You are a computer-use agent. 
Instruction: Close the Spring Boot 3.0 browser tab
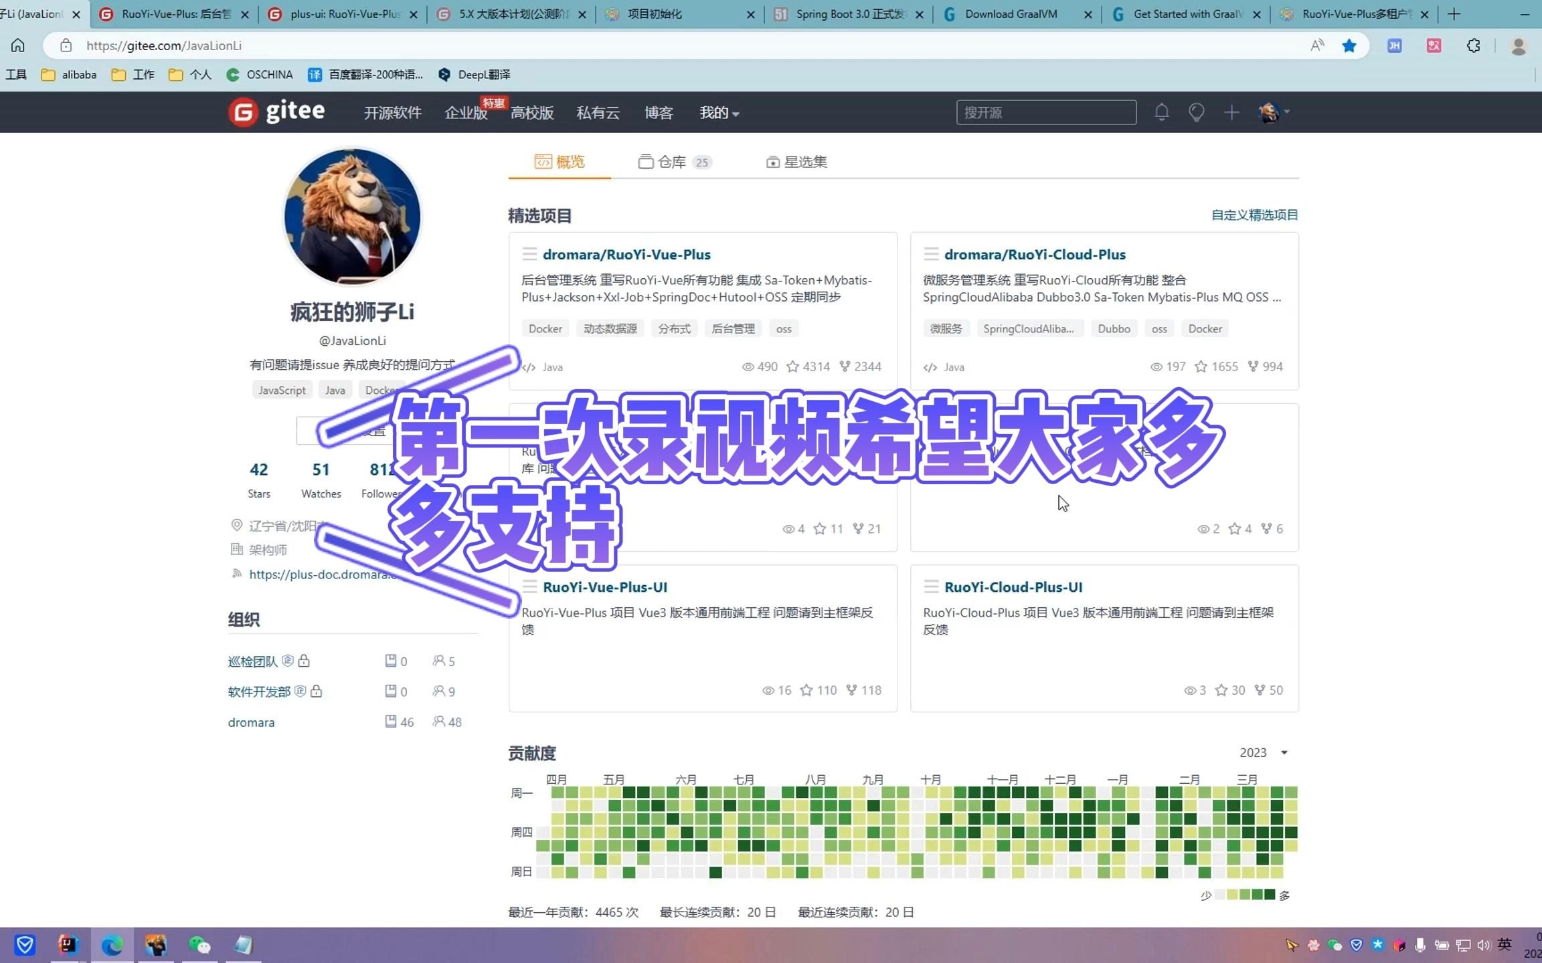(x=920, y=14)
